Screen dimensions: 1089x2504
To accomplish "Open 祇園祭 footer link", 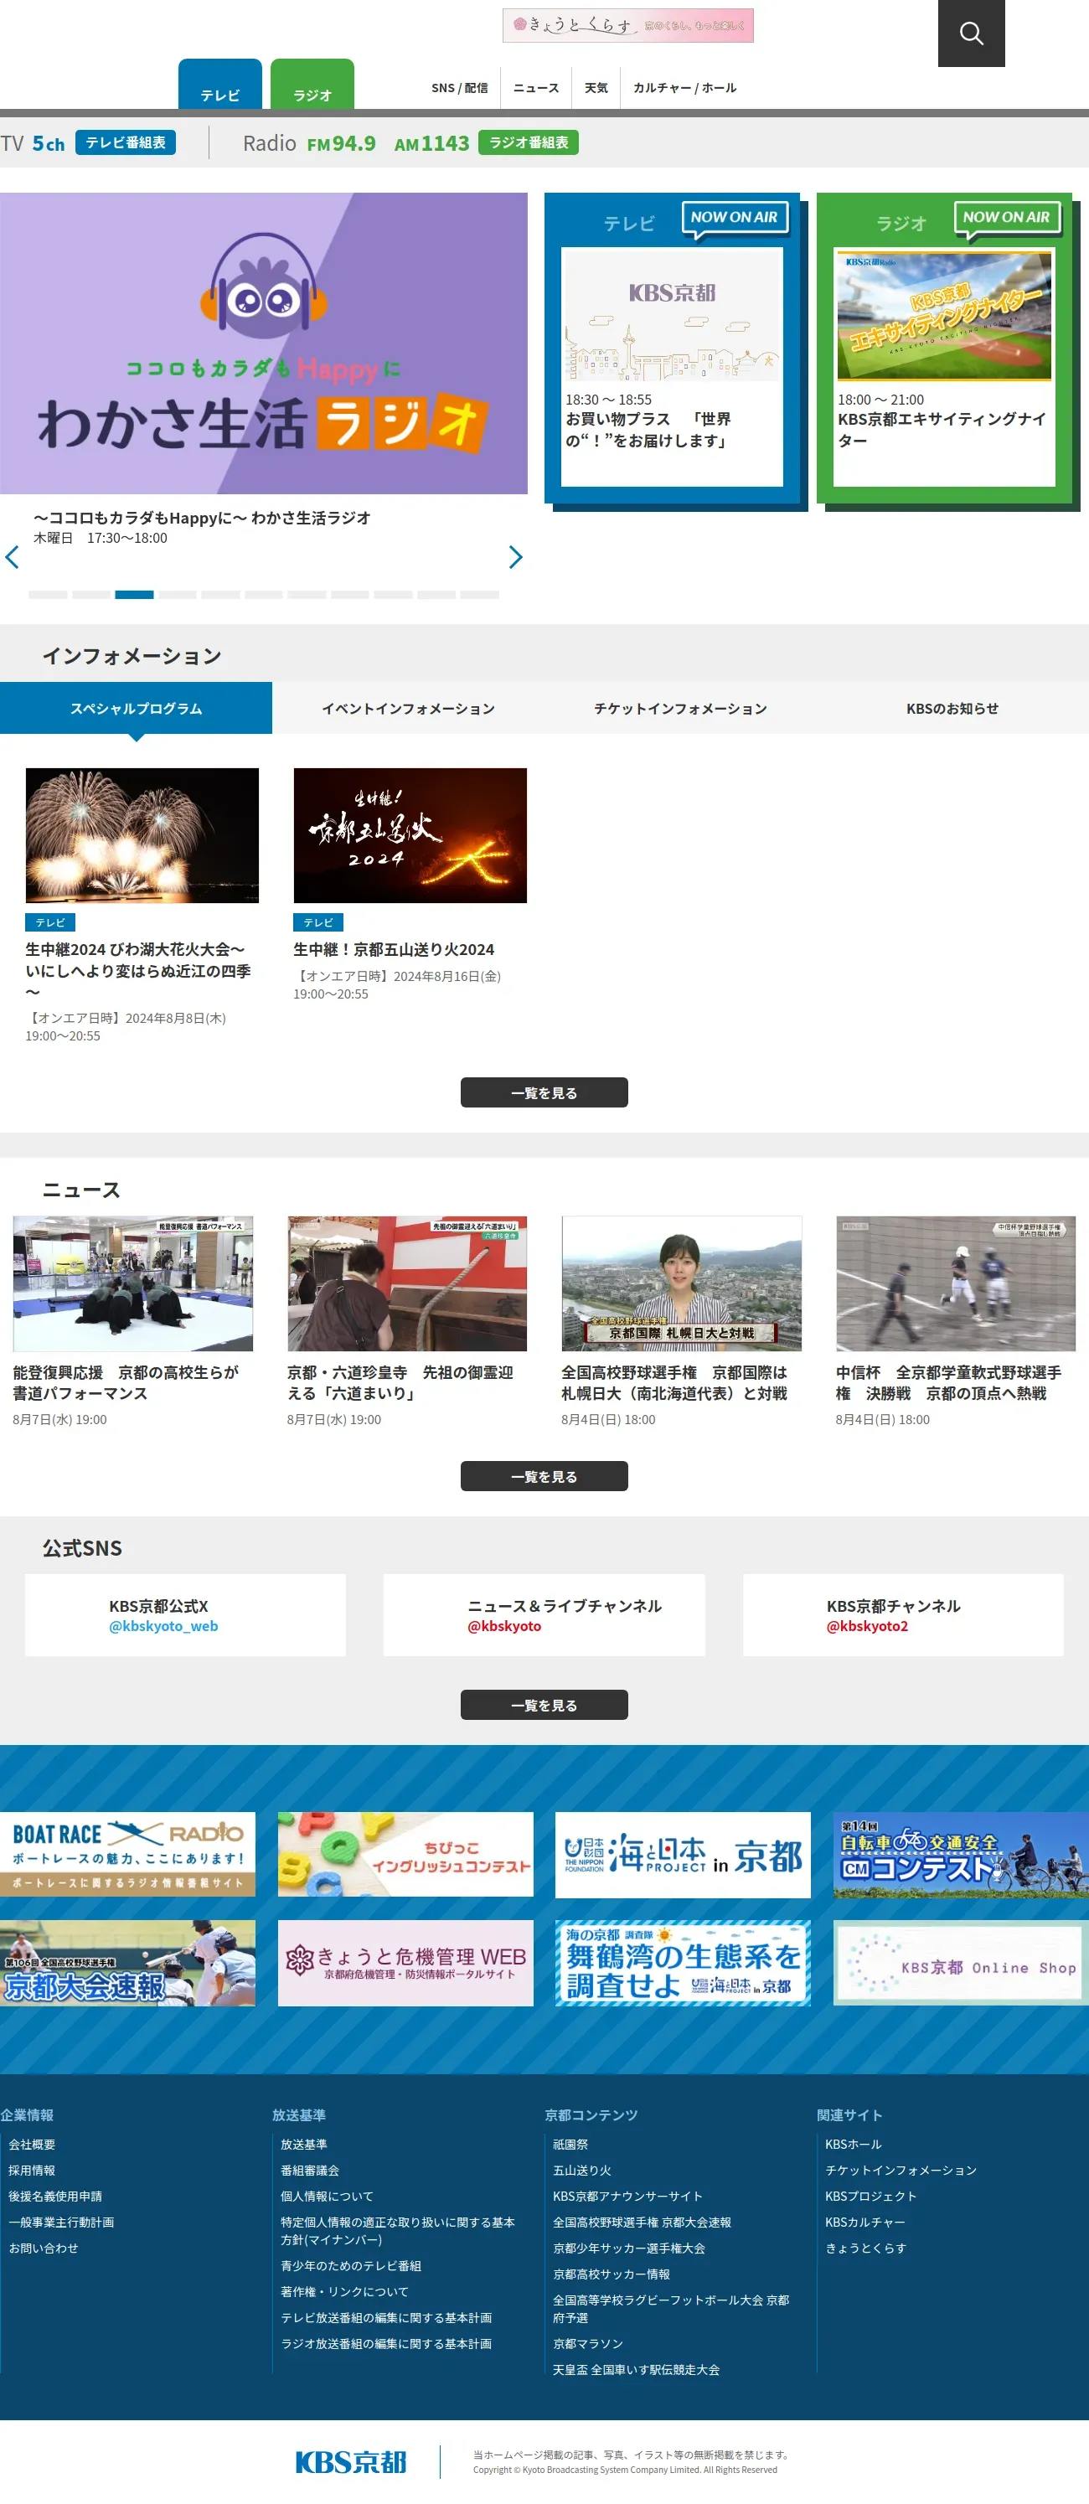I will (570, 2145).
